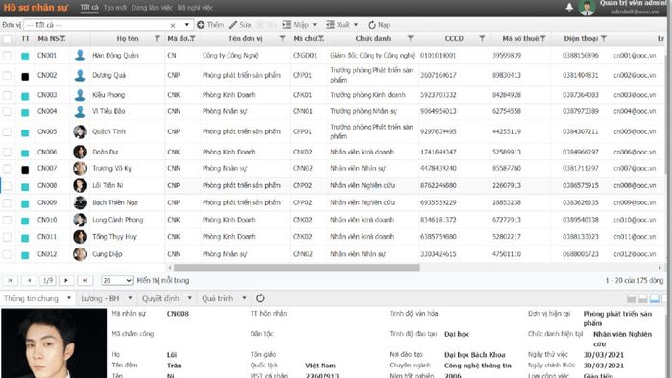
Task: Open the rows-per-page 20 dropdown
Action: click(x=117, y=280)
